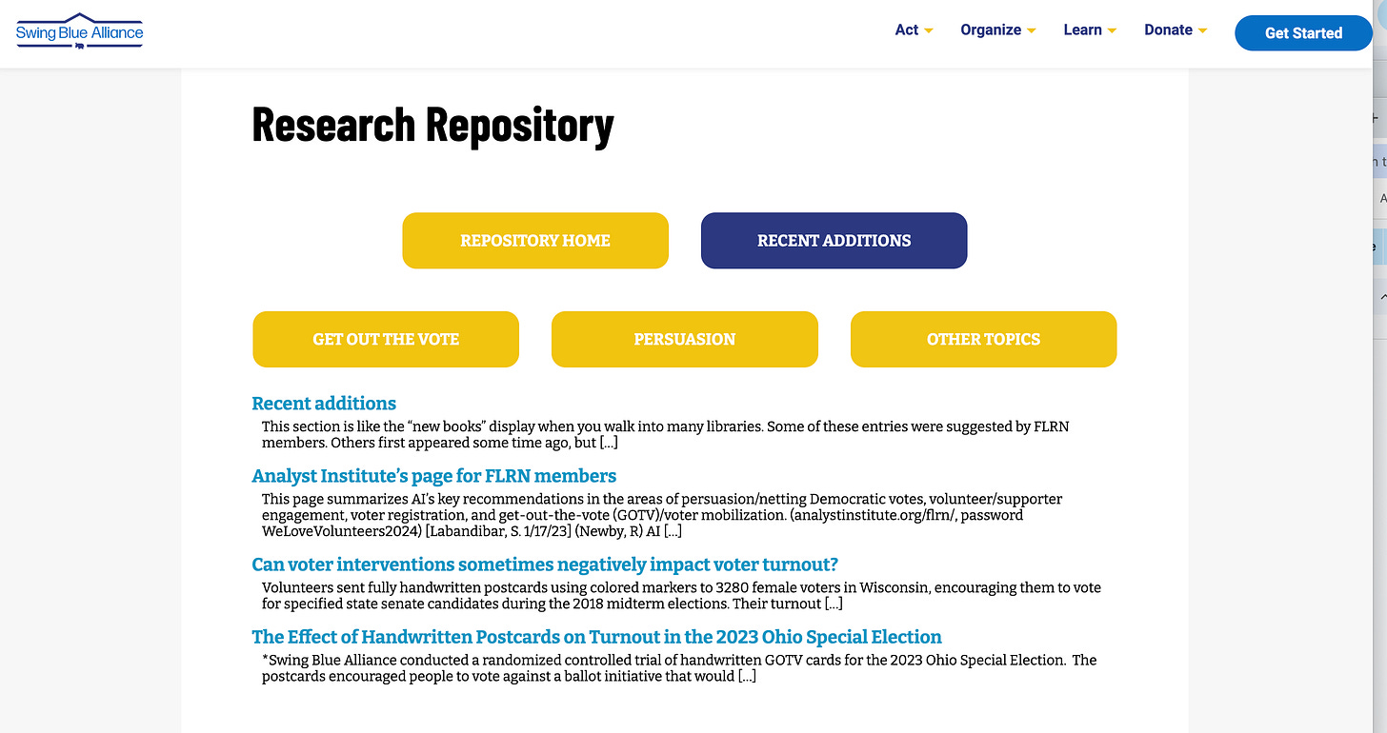Click the Get Started button
This screenshot has height=733, width=1387.
(x=1303, y=33)
